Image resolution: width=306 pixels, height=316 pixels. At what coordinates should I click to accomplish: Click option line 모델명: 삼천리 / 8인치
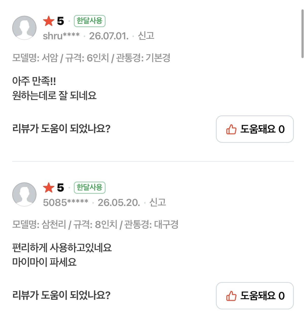(x=95, y=224)
